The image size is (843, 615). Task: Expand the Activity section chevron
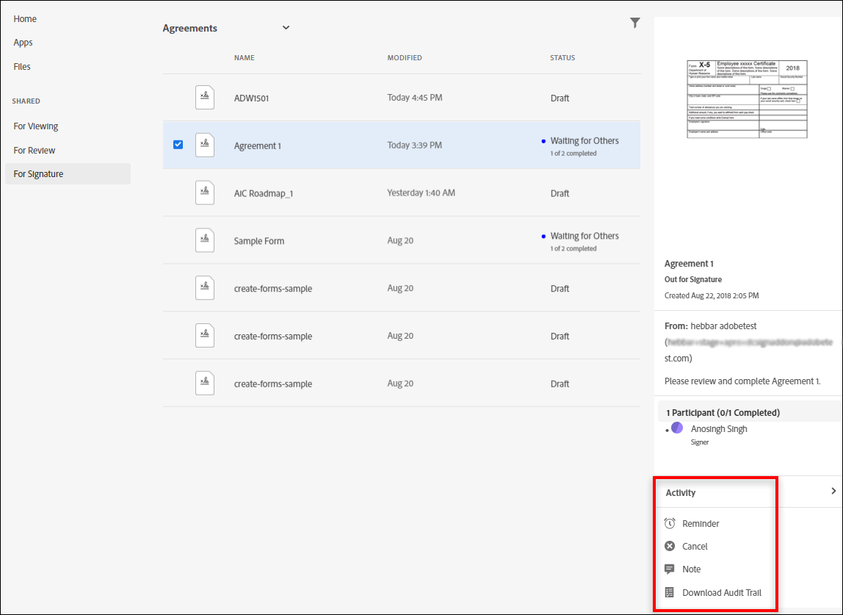833,491
